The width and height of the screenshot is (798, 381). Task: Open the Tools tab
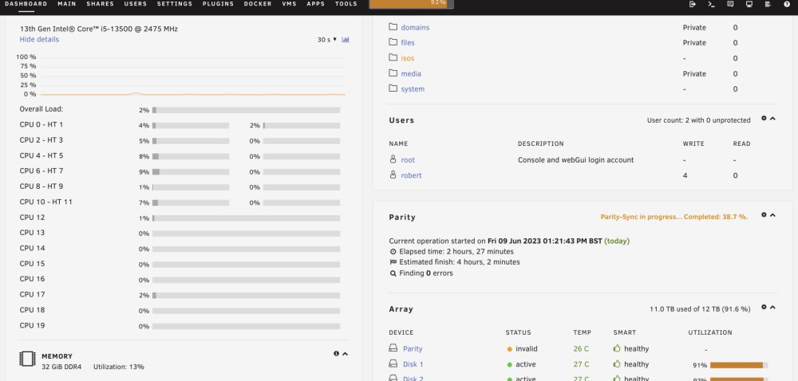346,4
